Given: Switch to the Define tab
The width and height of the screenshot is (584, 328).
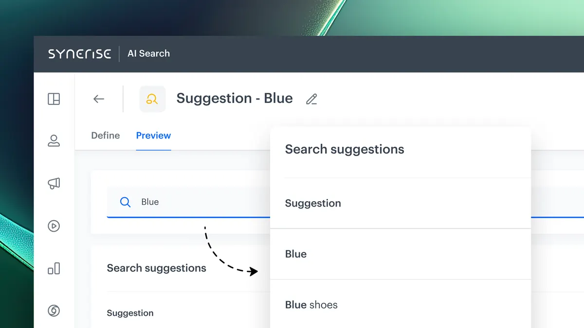Looking at the screenshot, I should 105,136.
